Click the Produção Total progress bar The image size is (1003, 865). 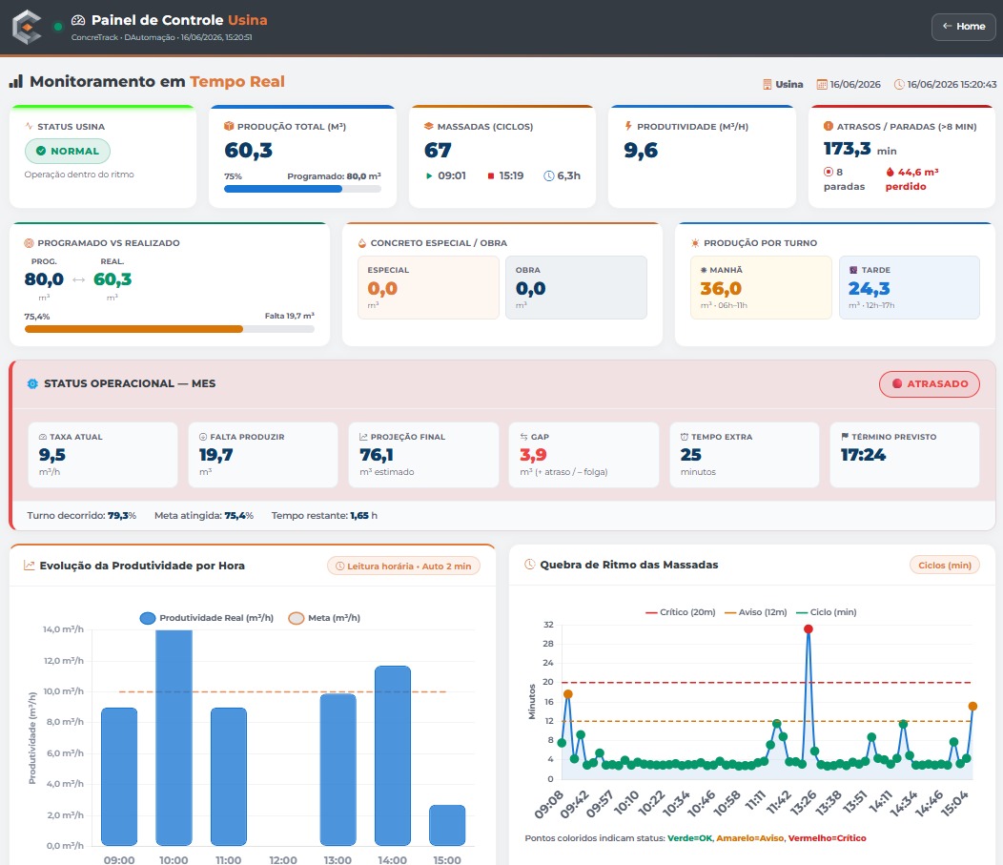[x=302, y=190]
